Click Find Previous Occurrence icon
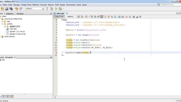Screen dimensions: 181x102 pyautogui.click(x=95, y=17)
